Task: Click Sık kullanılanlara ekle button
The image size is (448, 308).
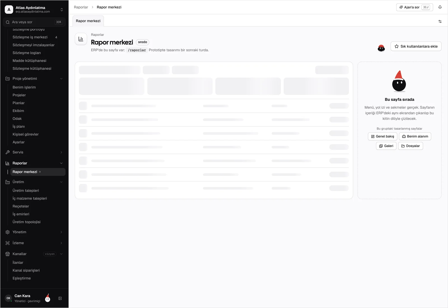Action: coord(416,46)
